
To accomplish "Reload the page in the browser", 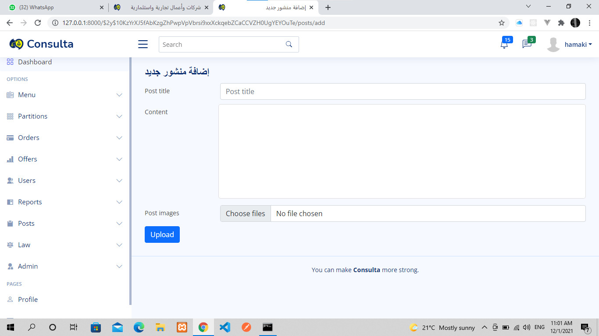I will [x=38, y=23].
